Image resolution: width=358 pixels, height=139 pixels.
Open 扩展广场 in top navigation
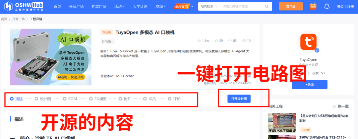point(99,6)
